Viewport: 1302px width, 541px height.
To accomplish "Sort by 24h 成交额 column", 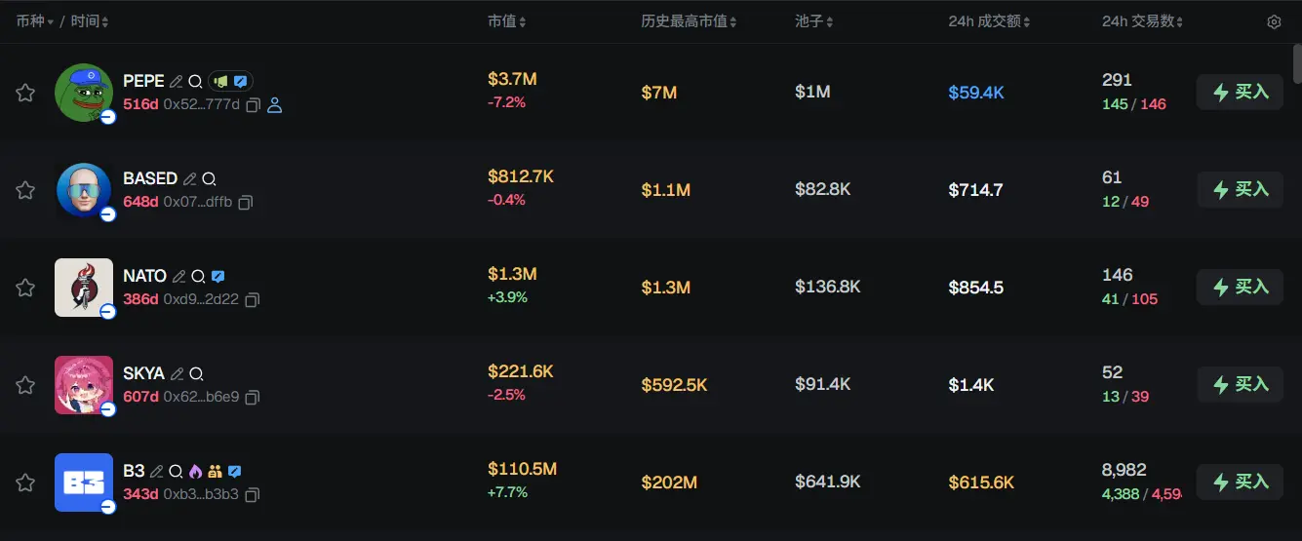I will [x=989, y=21].
